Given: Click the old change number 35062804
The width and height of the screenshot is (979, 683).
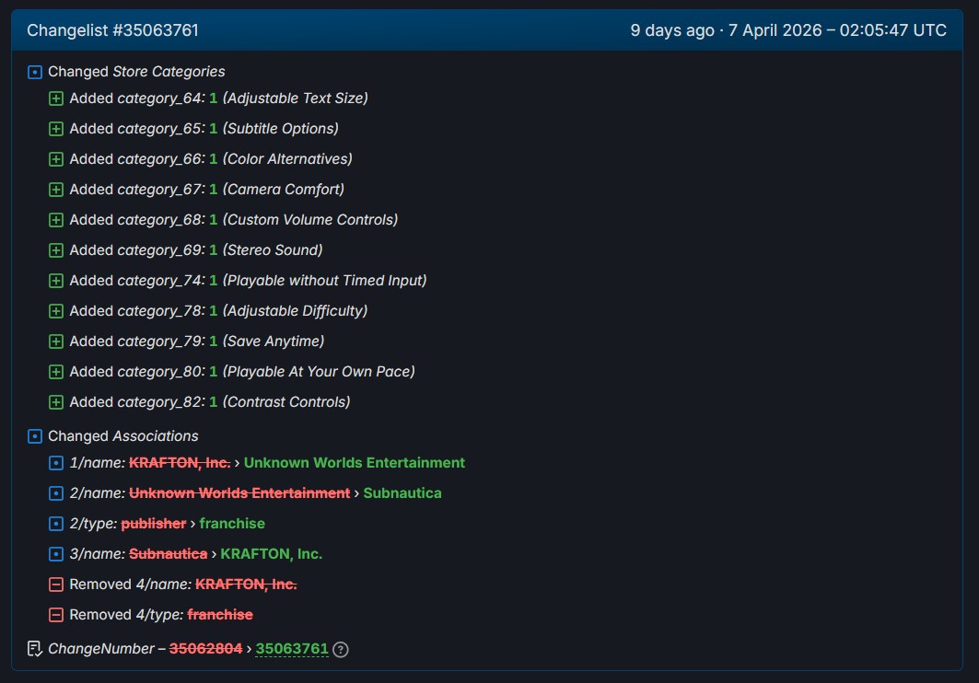Looking at the screenshot, I should click(205, 649).
